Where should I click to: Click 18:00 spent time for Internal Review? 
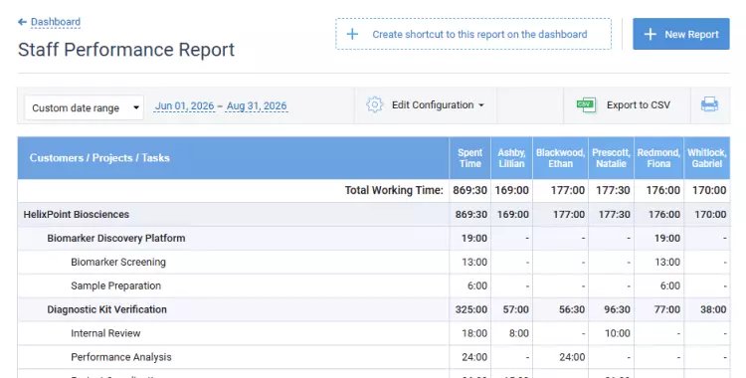click(x=473, y=333)
